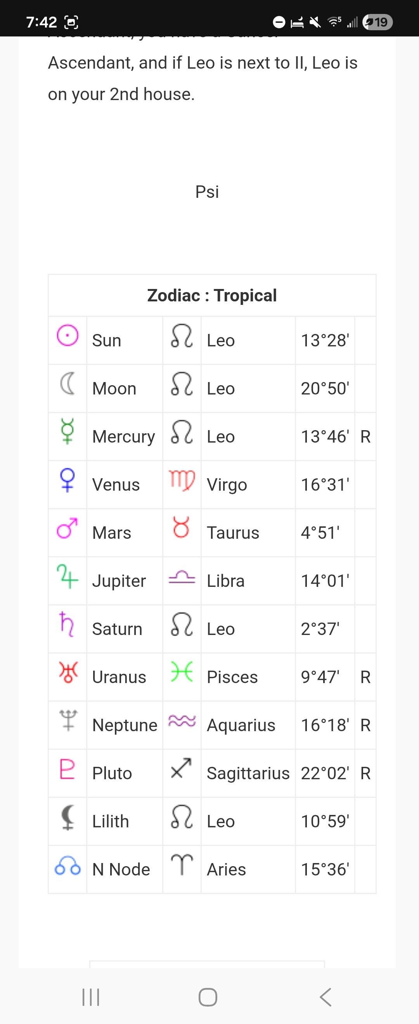Tap the Aquarius waves glyph
Viewport: 419px width, 1024px height.
tap(182, 721)
